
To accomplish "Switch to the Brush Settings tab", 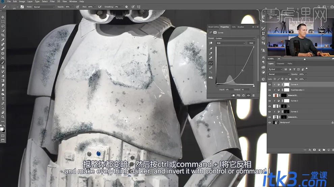I will pos(214,27).
